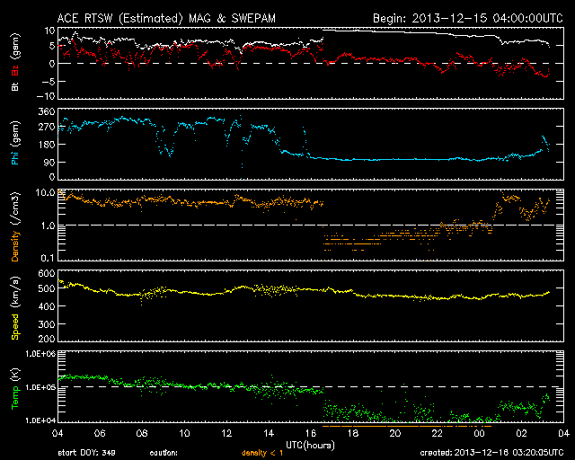
Task: Click the '360' tick on the Phi axis
Action: click(x=47, y=111)
